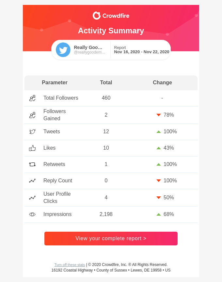This screenshot has height=282, width=222.
Task: Select the Report date range text
Action: 141,52
